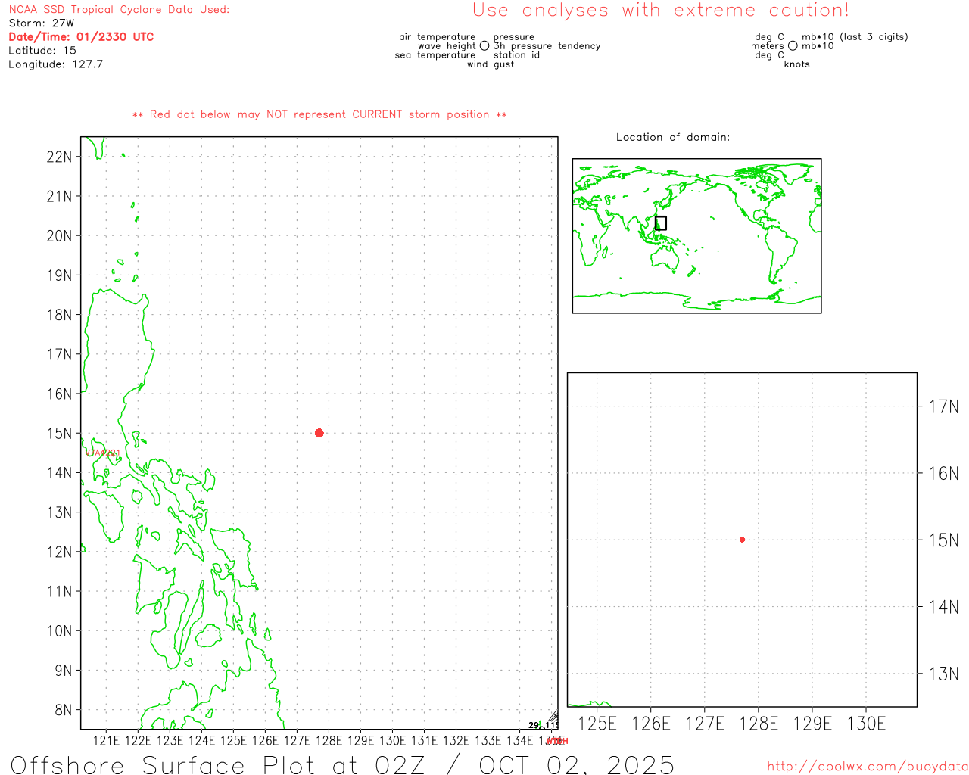Click the station circle in left legend
This screenshot has width=969, height=775.
coord(484,46)
